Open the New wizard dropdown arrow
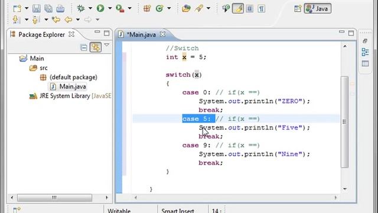378x213 pixels. [27, 8]
